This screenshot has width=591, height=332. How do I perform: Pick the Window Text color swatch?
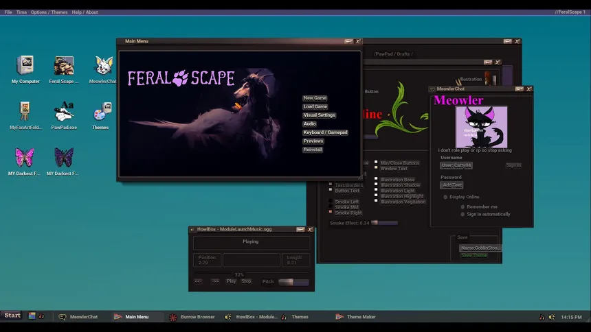point(376,167)
